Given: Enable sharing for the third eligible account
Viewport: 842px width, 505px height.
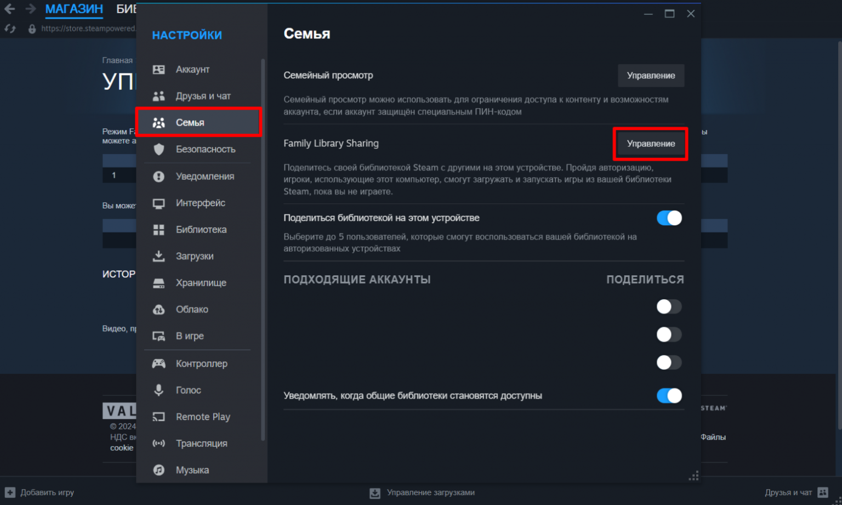Looking at the screenshot, I should pos(669,362).
